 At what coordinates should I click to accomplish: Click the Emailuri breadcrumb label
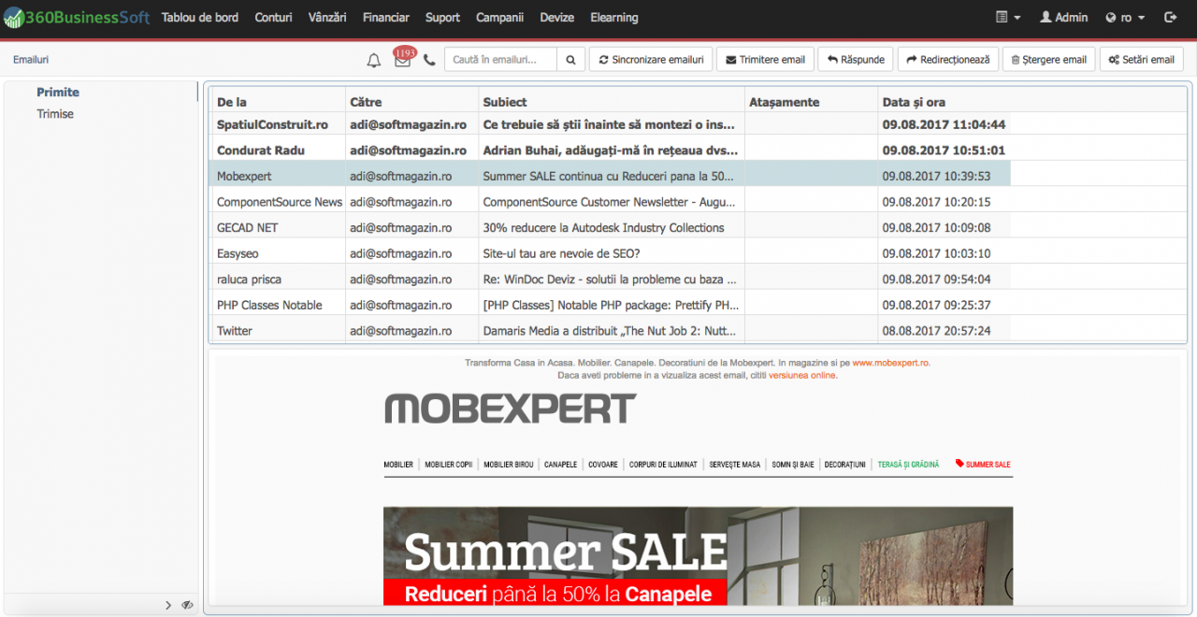pyautogui.click(x=31, y=60)
